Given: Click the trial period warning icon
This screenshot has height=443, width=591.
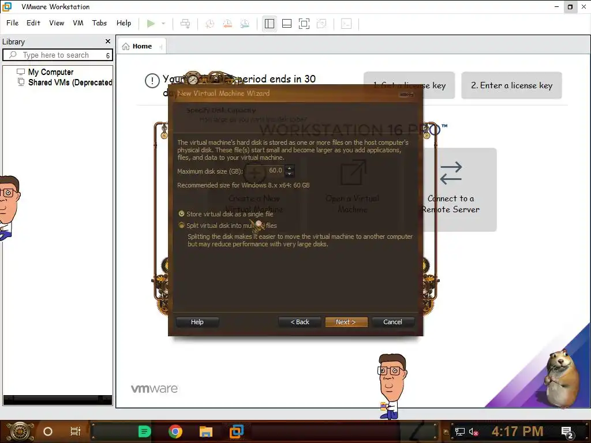Looking at the screenshot, I should tap(152, 81).
